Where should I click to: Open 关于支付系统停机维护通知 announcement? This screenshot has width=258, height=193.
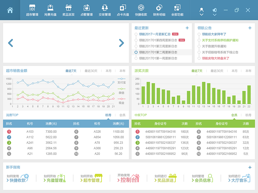tap(220, 40)
